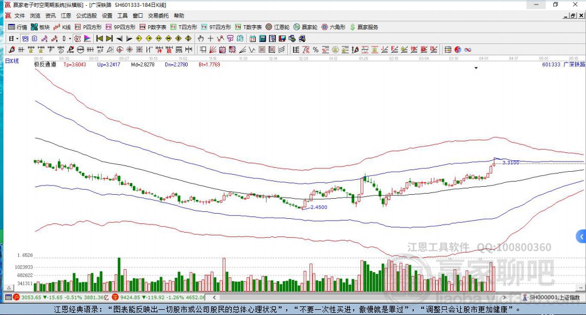586x315 pixels.
Task: Click the Up=3.2417 indicator value
Action: pyautogui.click(x=108, y=64)
